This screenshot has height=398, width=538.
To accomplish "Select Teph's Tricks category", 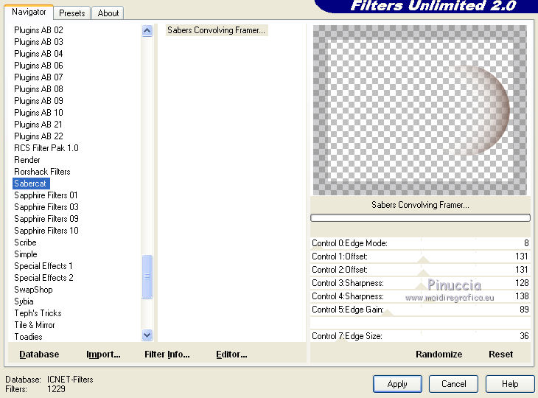I will (x=38, y=313).
